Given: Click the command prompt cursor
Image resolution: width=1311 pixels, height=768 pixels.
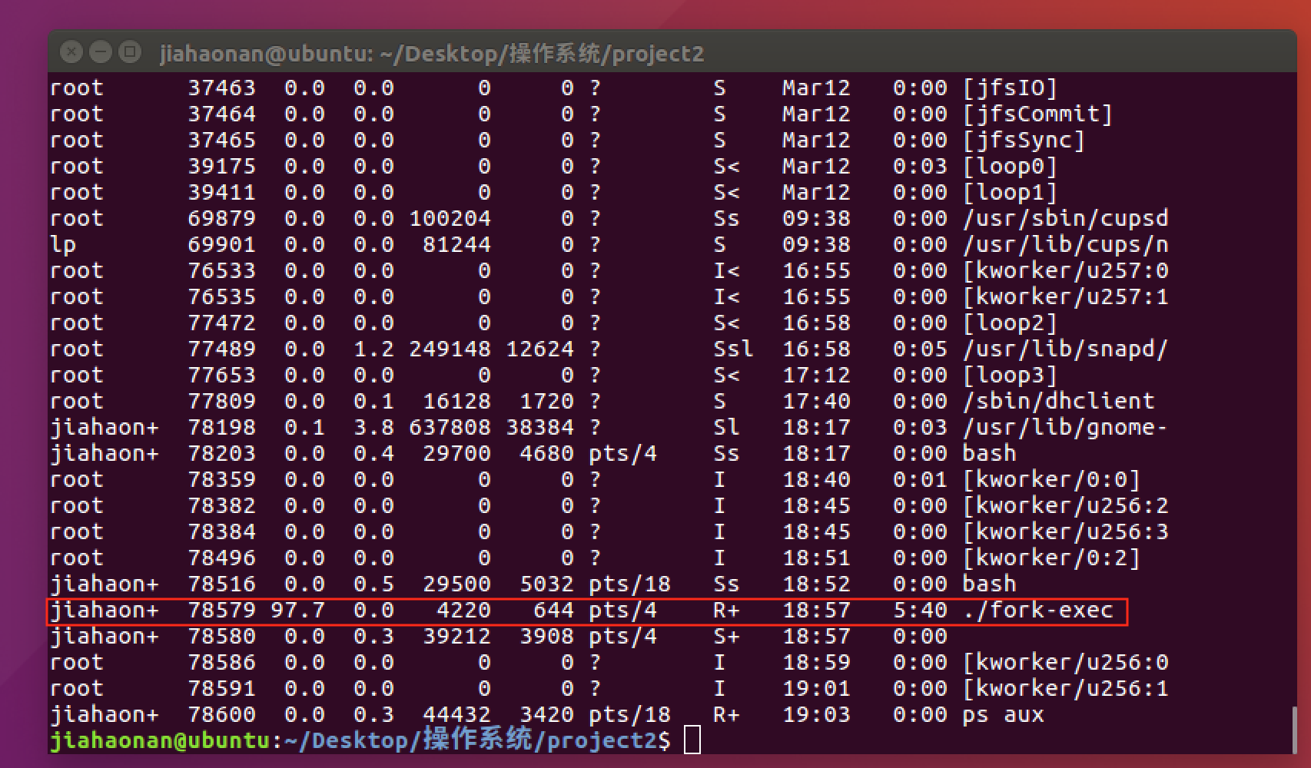Looking at the screenshot, I should click(692, 740).
